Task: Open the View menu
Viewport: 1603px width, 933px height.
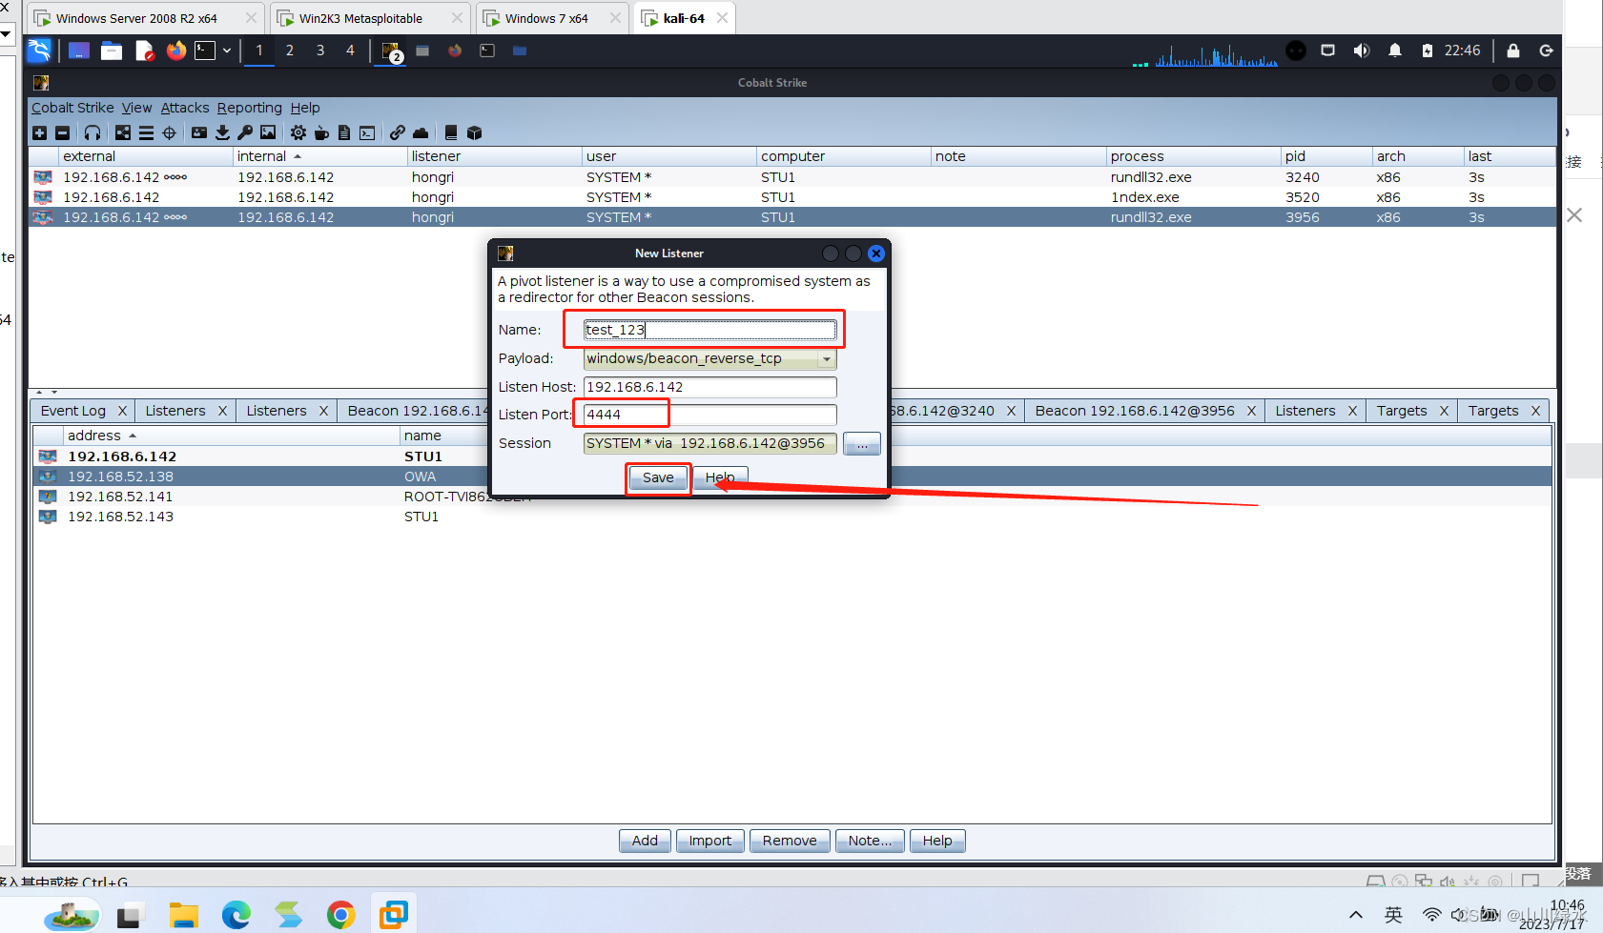Action: (x=136, y=108)
